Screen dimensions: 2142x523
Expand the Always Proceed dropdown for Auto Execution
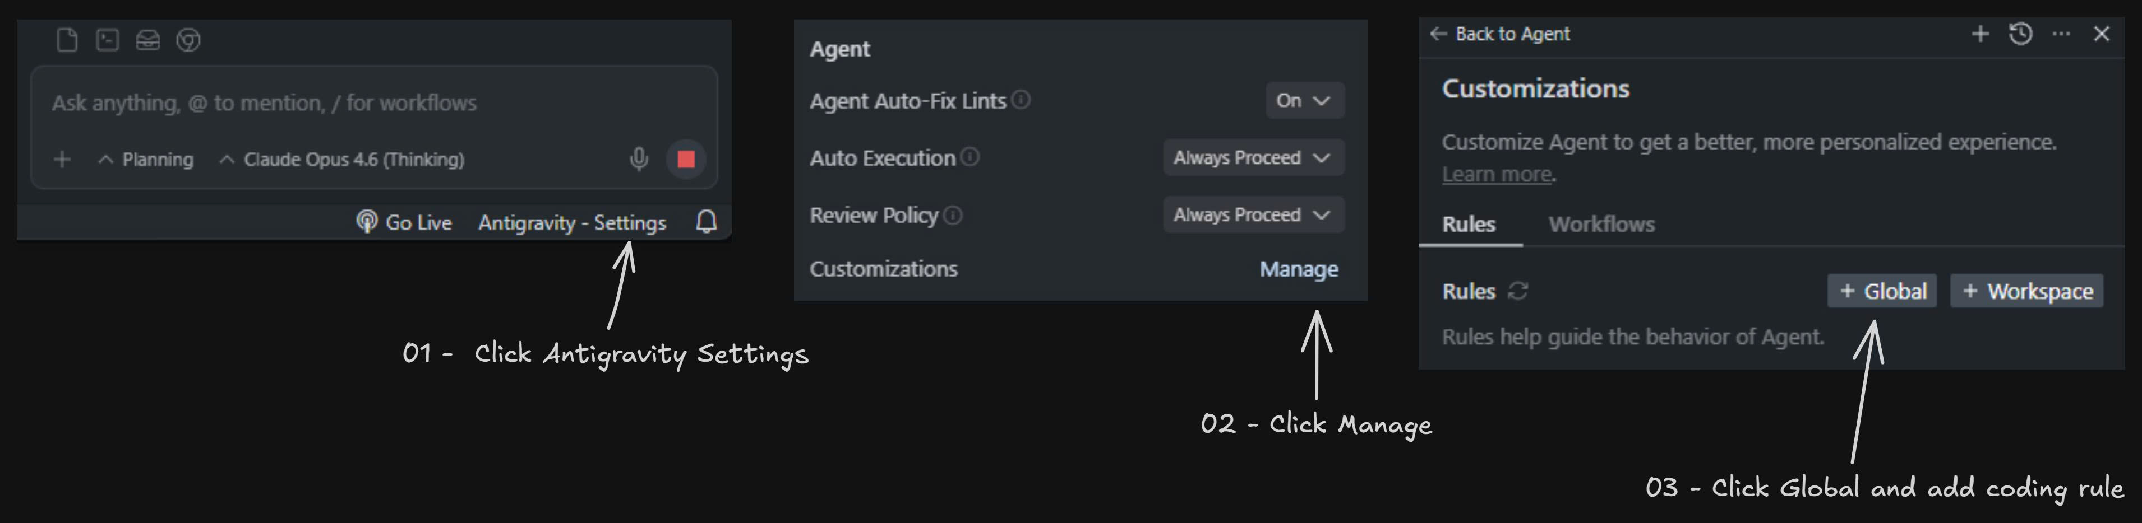(x=1252, y=157)
